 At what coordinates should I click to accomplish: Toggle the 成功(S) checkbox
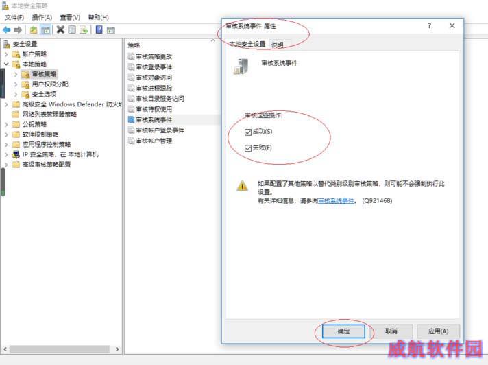[248, 132]
